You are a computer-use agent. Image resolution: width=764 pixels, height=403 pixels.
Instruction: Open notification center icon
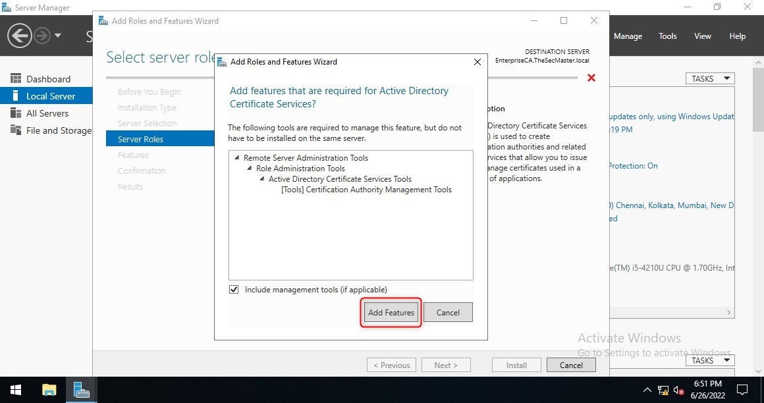(x=742, y=390)
